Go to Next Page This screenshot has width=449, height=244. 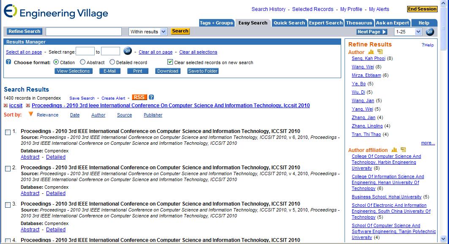click(372, 32)
